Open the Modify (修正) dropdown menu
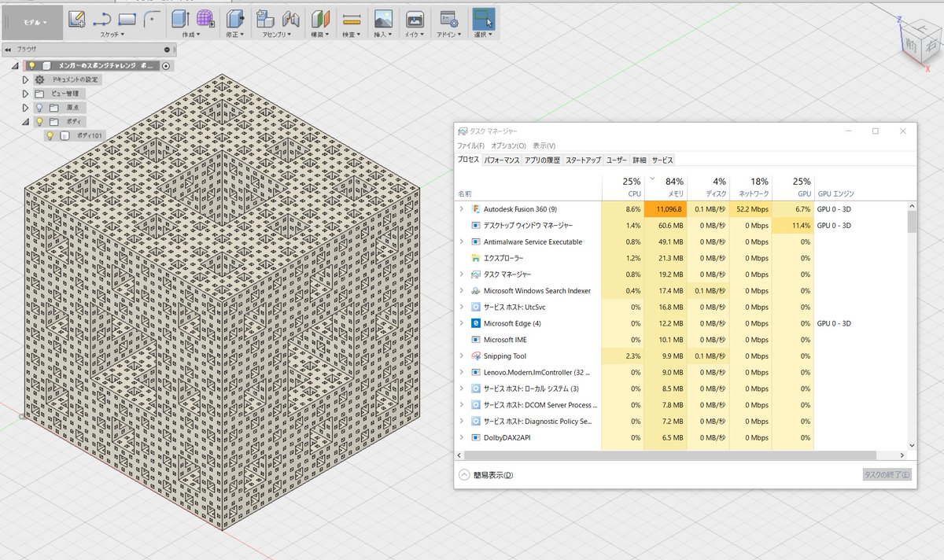The width and height of the screenshot is (944, 560). tap(234, 35)
